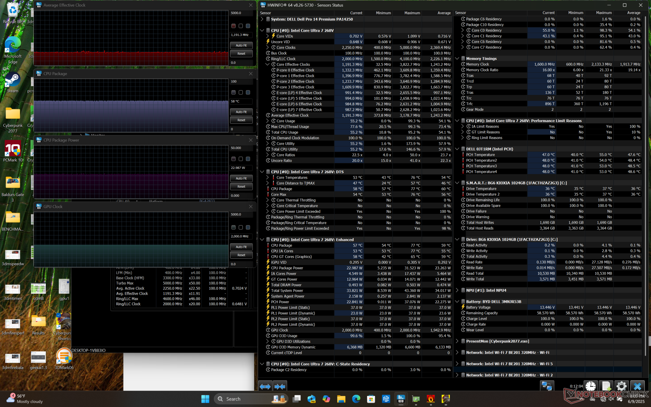Click the network remote monitoring icon

(547, 386)
